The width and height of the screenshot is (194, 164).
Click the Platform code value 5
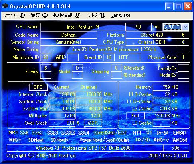(184, 35)
